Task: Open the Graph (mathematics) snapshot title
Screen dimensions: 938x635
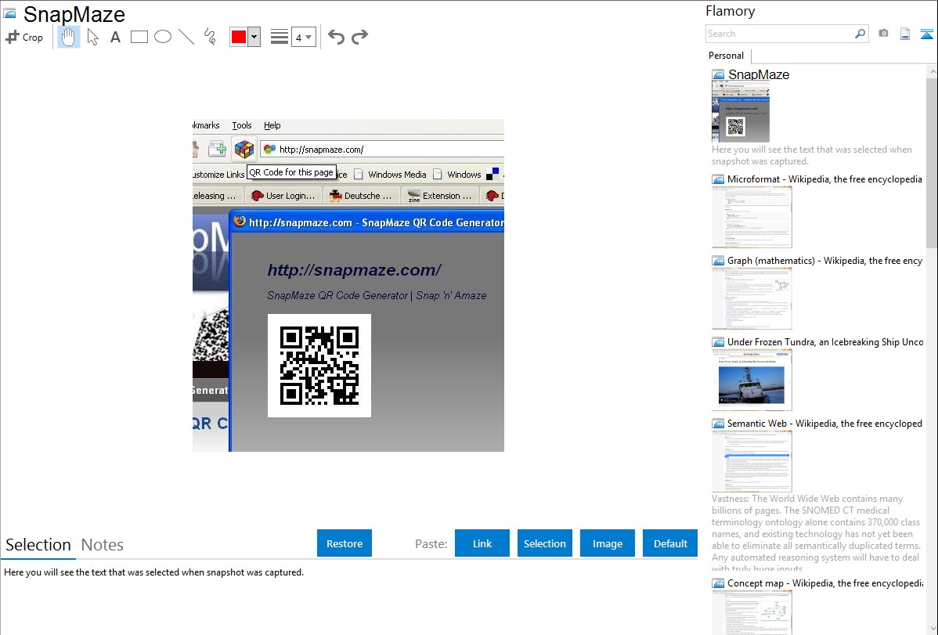Action: pos(824,261)
